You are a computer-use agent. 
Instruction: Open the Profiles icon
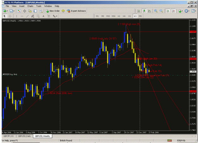[11, 11]
